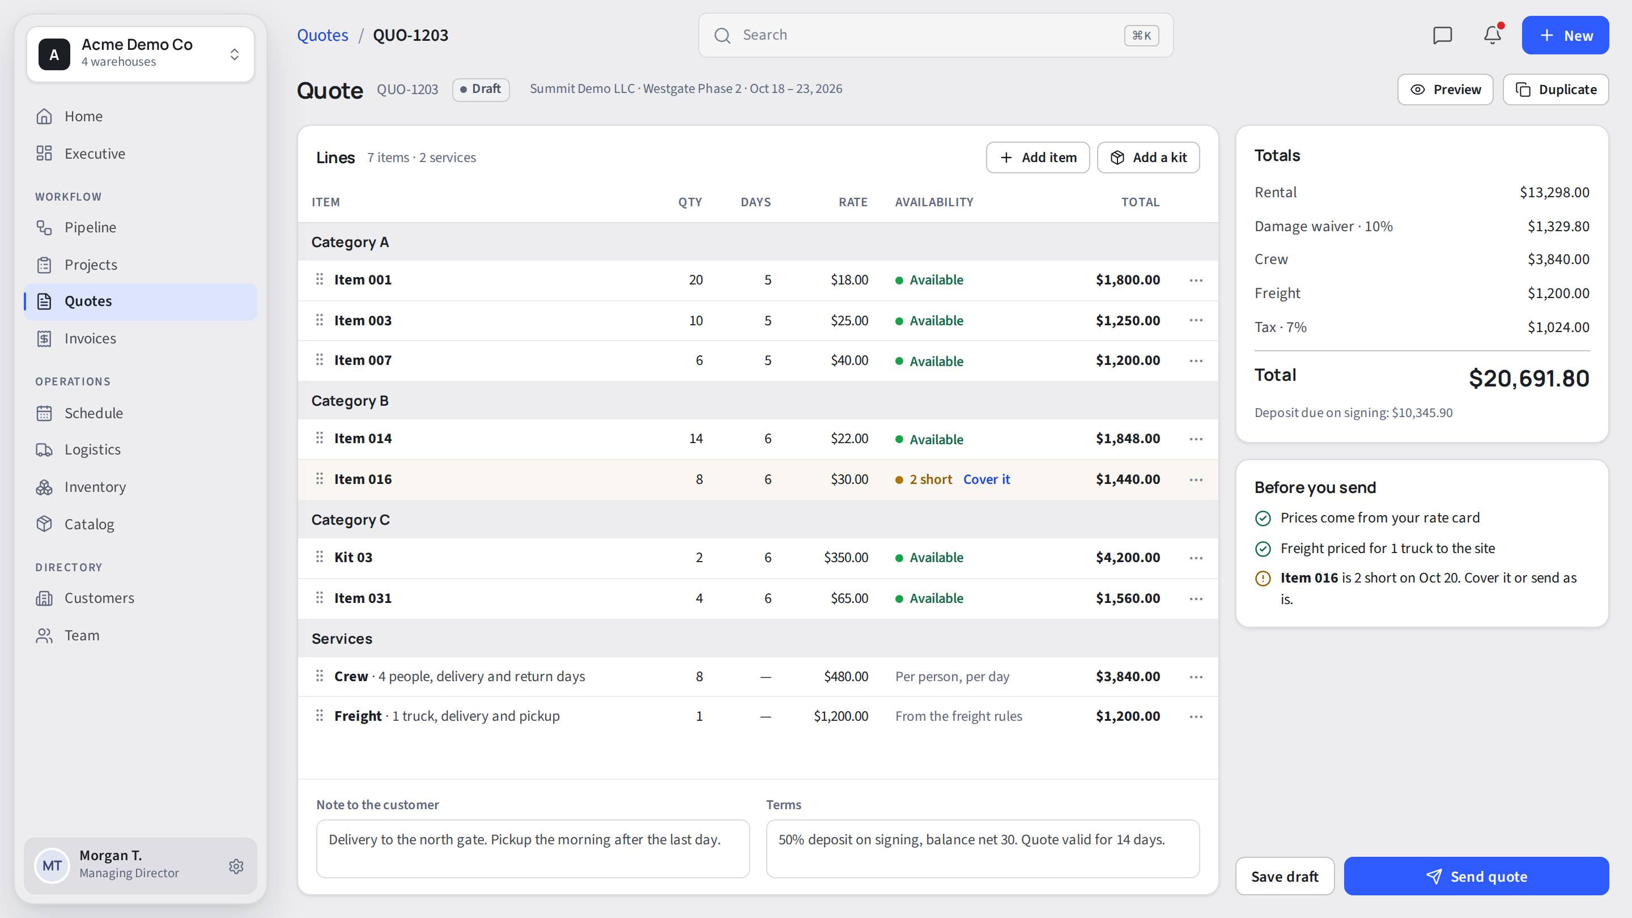Image resolution: width=1632 pixels, height=918 pixels.
Task: Open the Customers directory
Action: click(x=141, y=598)
